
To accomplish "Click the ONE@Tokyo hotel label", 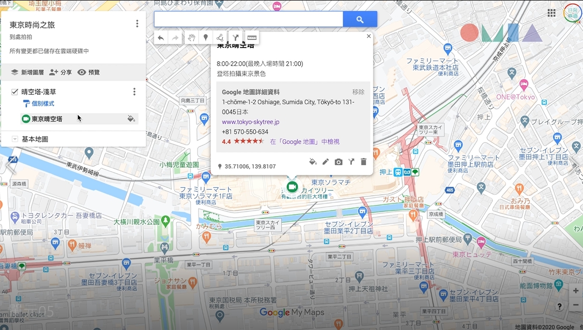I will [x=515, y=97].
